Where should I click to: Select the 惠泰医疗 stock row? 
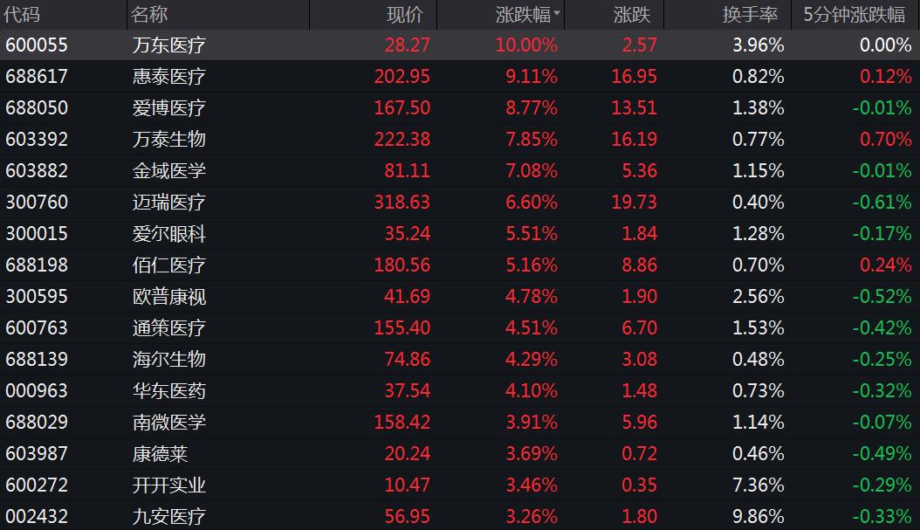point(460,76)
